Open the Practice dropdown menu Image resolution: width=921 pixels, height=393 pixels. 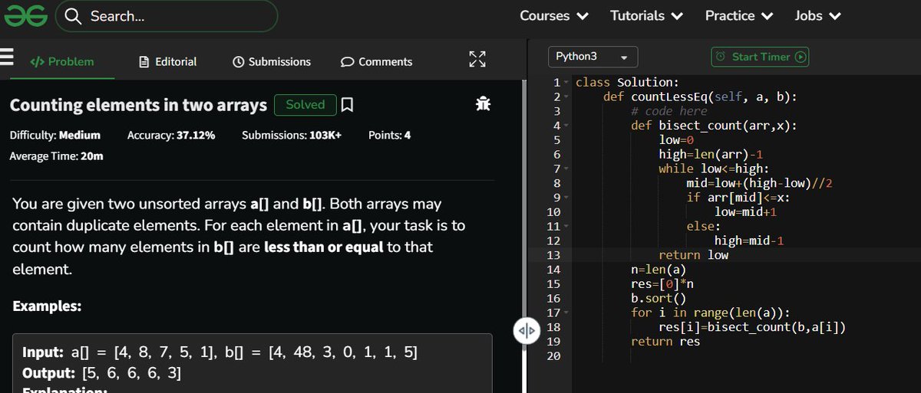click(739, 15)
